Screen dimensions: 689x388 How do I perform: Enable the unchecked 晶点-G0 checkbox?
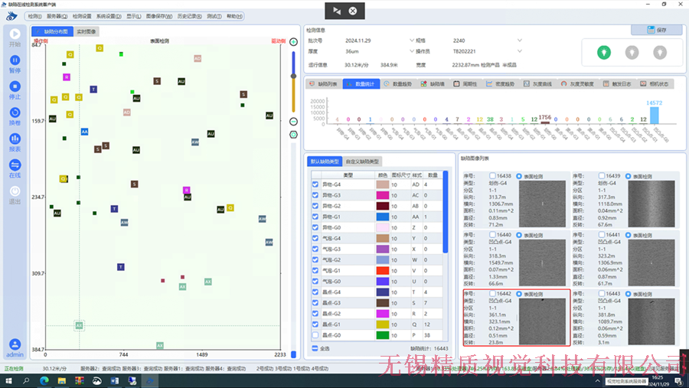pyautogui.click(x=315, y=335)
